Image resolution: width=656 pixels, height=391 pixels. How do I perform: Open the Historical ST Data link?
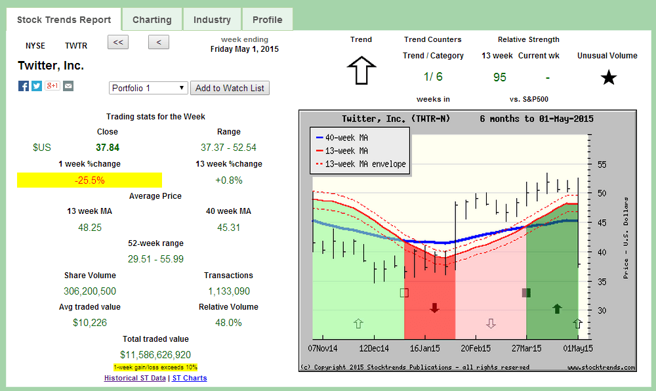coord(134,378)
